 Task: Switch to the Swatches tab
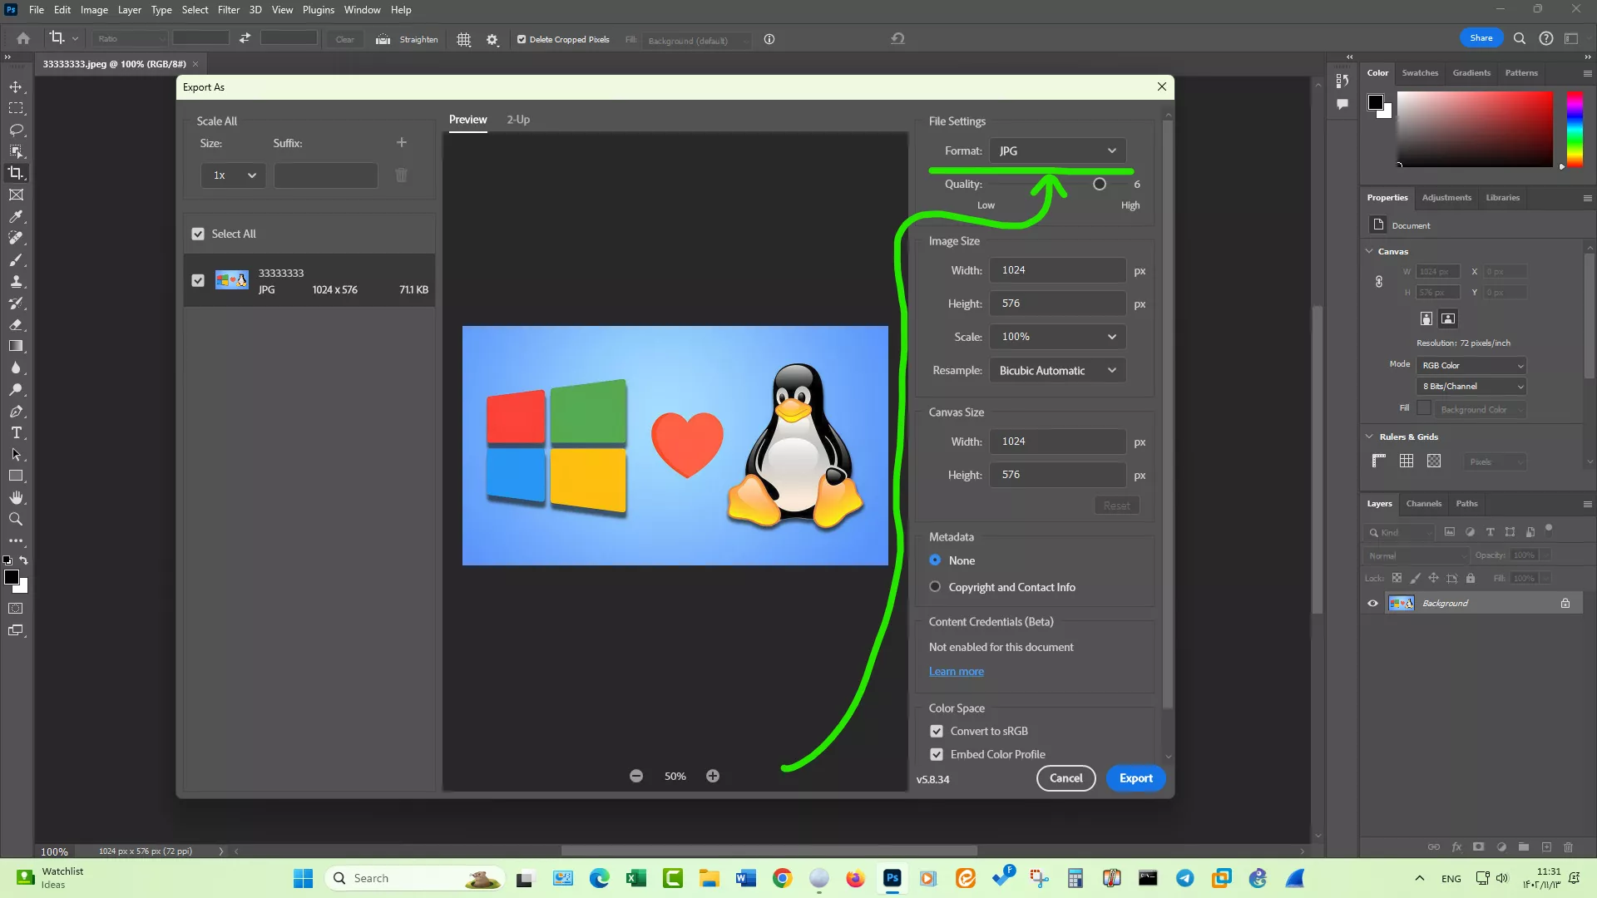pos(1420,73)
